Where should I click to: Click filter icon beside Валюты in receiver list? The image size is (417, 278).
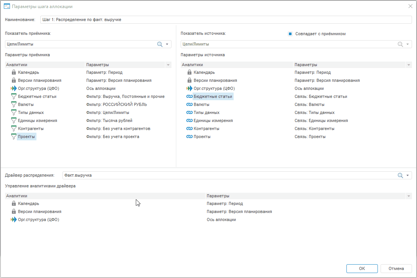coord(14,104)
